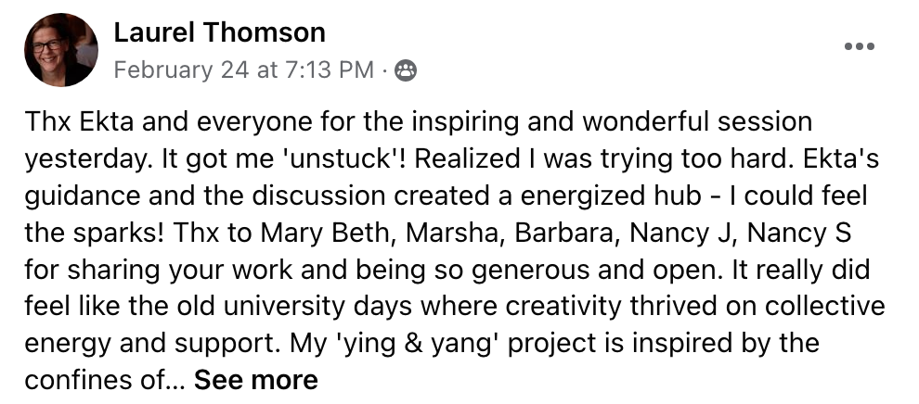Click the group audience privacy icon
919x404 pixels.
[x=406, y=70]
